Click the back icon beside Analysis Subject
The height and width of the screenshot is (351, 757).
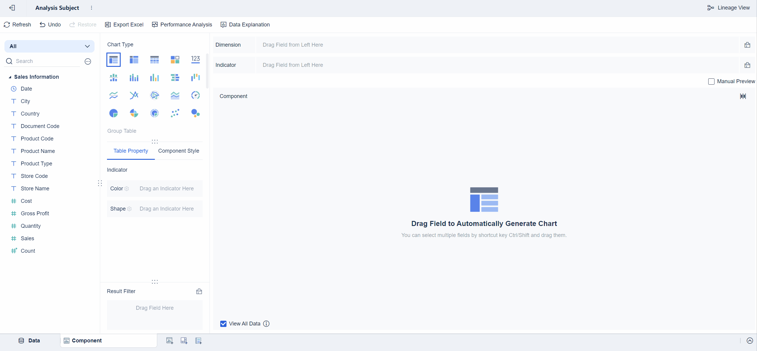[12, 8]
